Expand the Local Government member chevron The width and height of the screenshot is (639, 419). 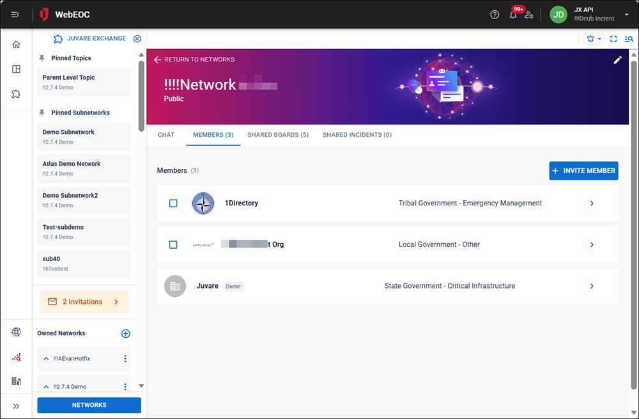(592, 245)
